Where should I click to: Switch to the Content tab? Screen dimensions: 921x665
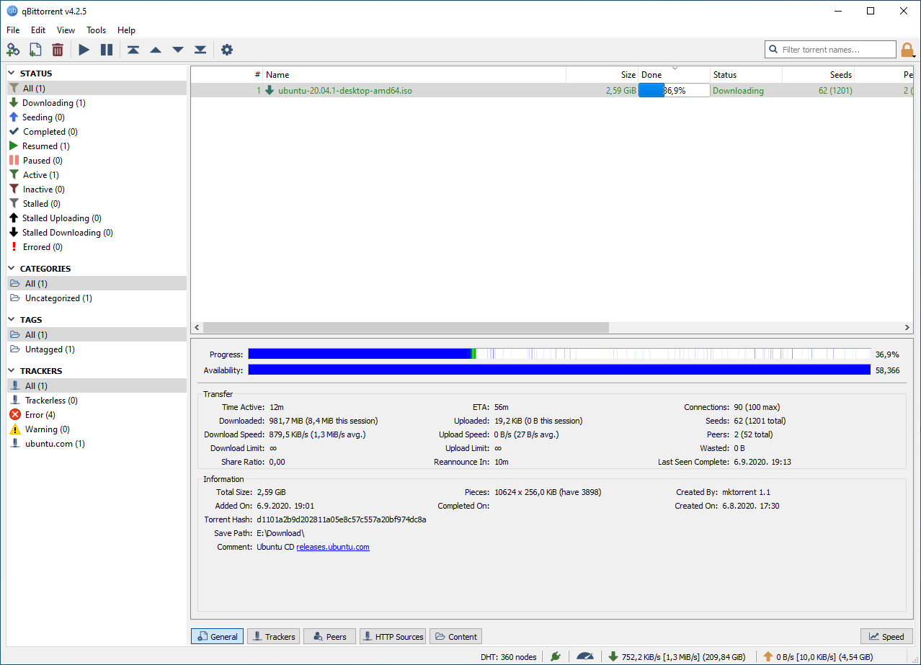[455, 636]
